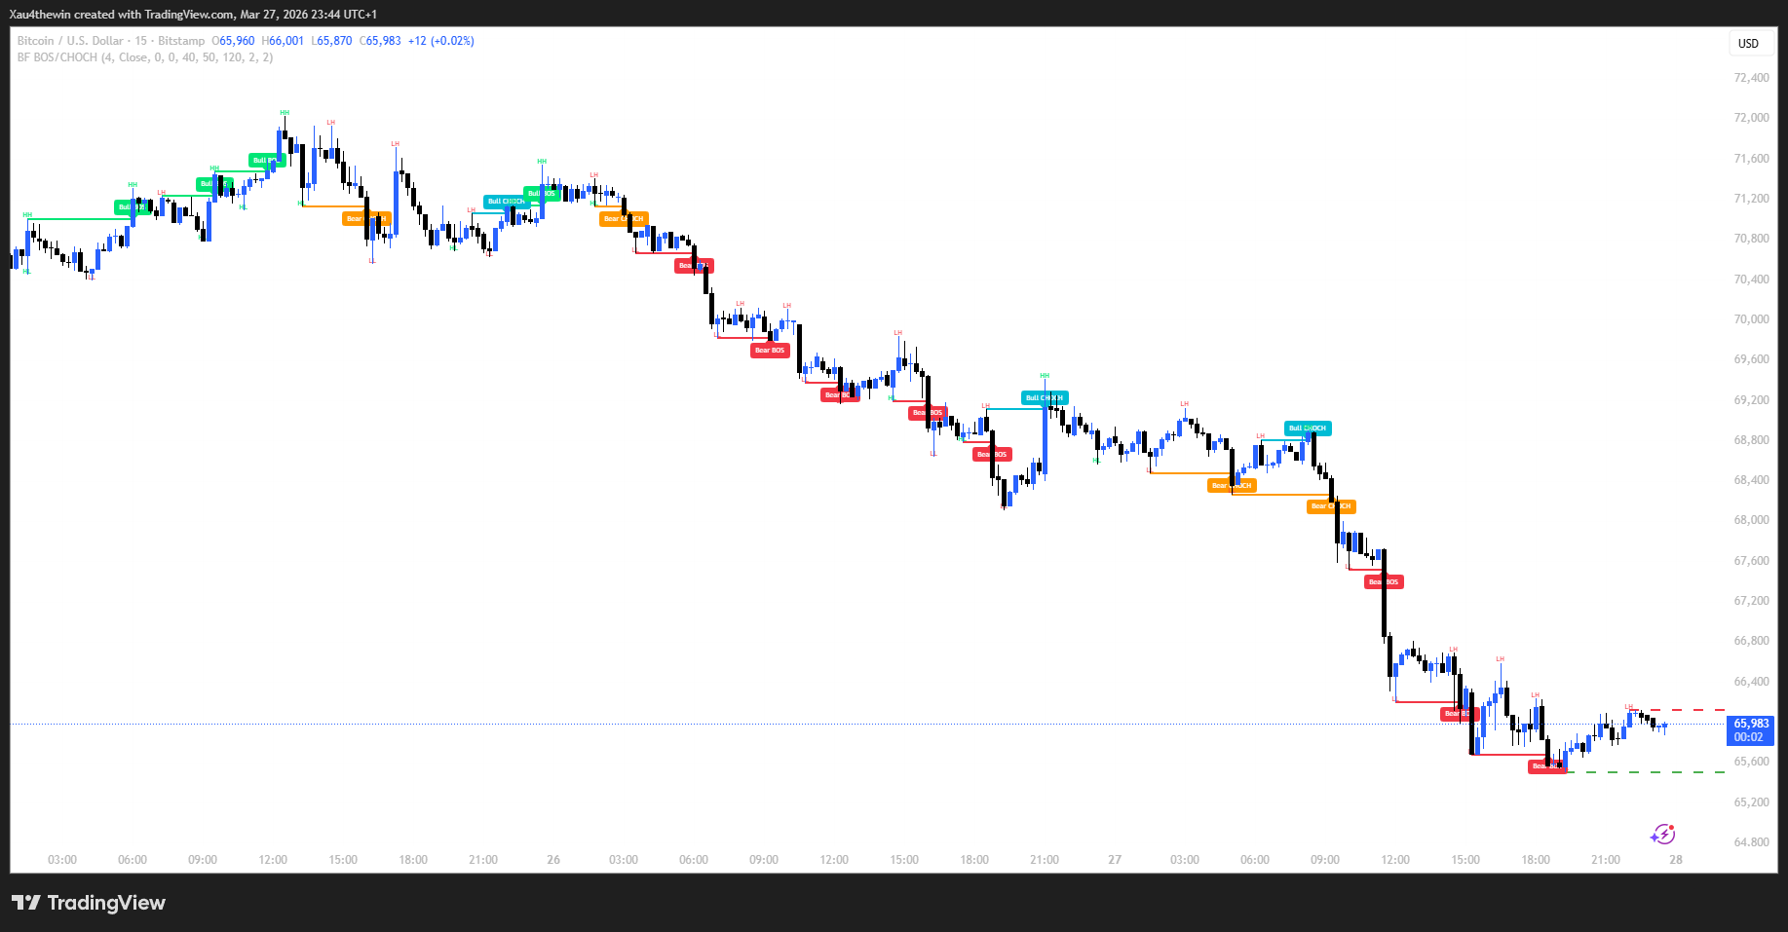Screen dimensions: 1788x932
Task: Click the TradingView logo at bottom left
Action: (88, 902)
